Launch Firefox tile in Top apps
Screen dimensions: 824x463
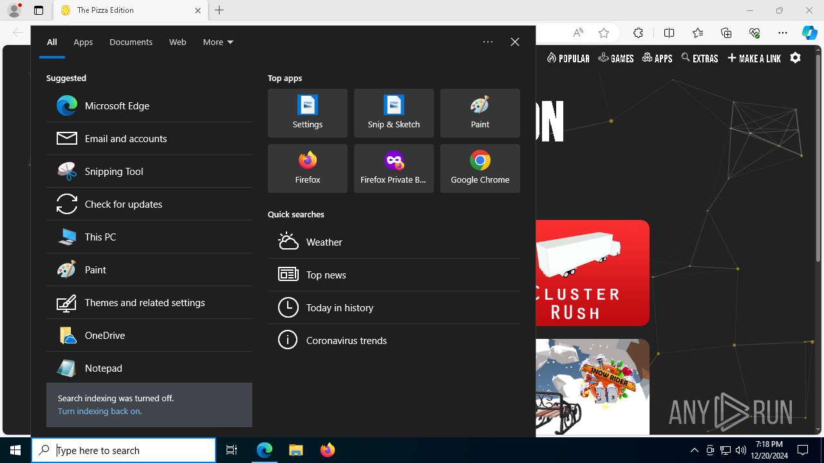point(308,168)
